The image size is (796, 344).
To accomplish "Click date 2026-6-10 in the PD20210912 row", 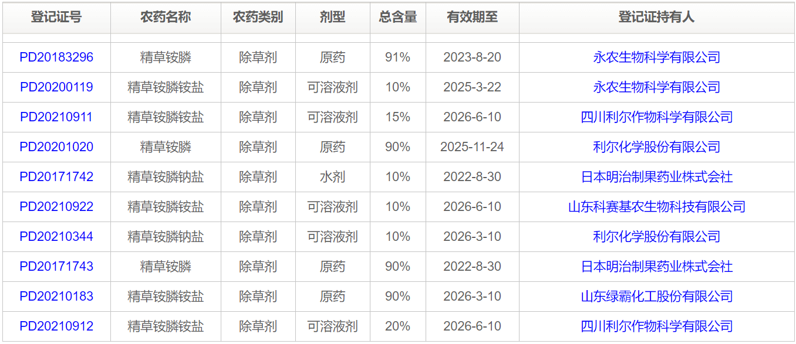I will pos(473,326).
